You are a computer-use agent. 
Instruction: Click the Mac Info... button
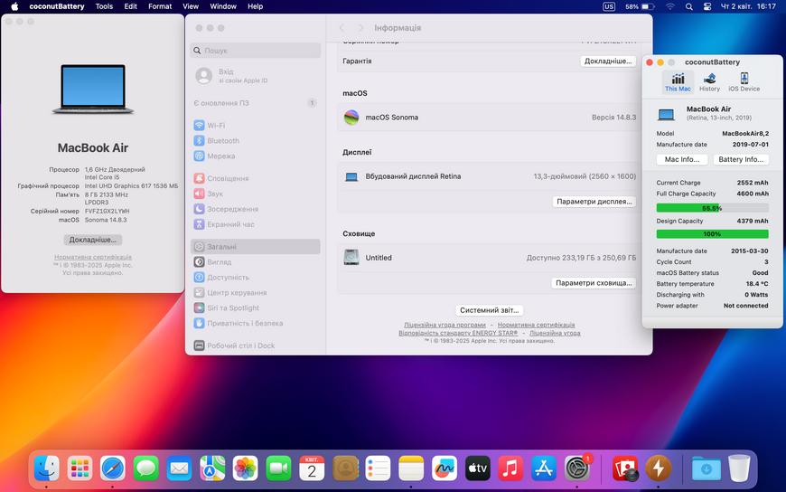click(x=682, y=159)
